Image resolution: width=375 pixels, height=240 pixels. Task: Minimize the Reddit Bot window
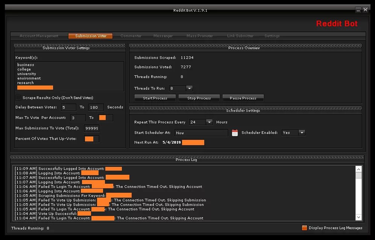(358, 10)
